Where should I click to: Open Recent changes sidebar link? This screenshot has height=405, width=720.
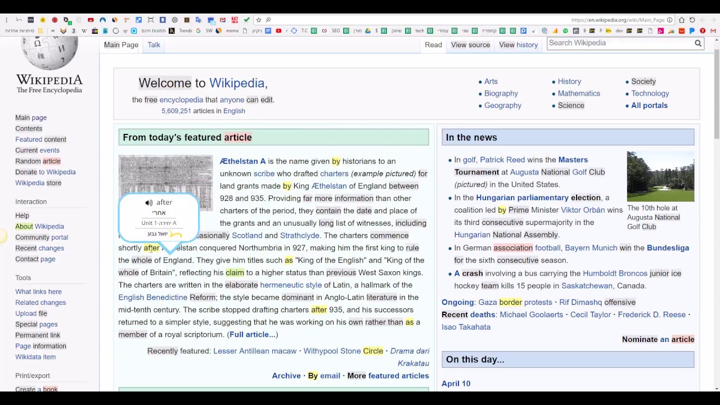click(39, 249)
